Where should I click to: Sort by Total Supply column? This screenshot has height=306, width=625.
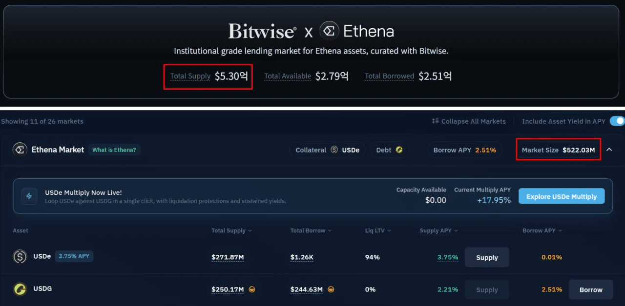231,230
